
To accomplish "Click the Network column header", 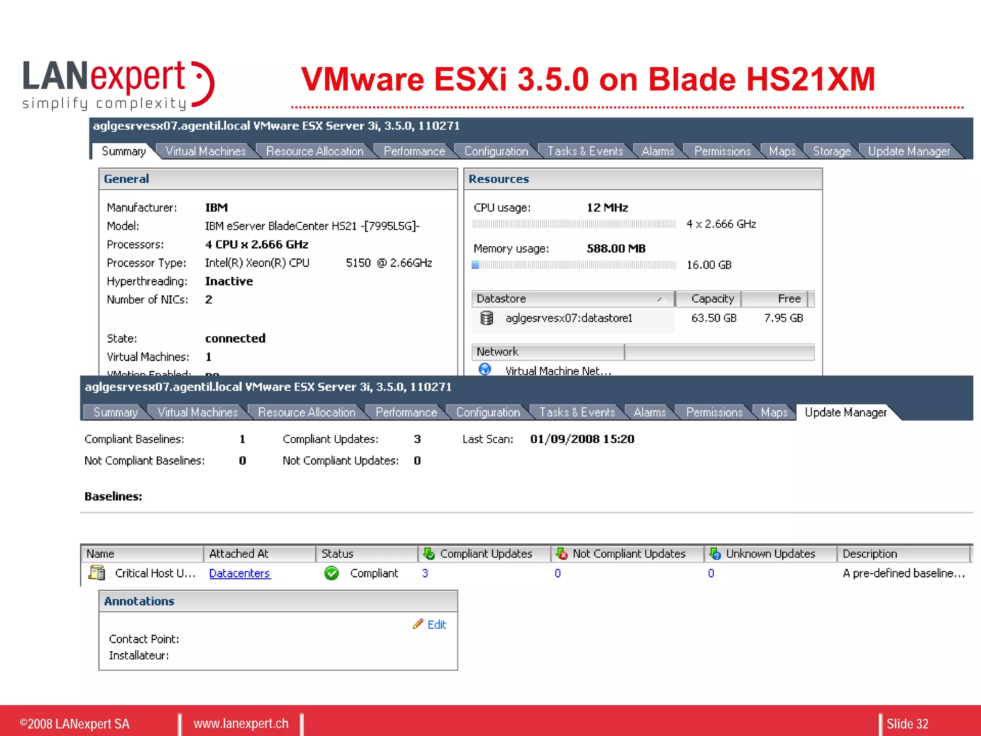I will coord(548,352).
